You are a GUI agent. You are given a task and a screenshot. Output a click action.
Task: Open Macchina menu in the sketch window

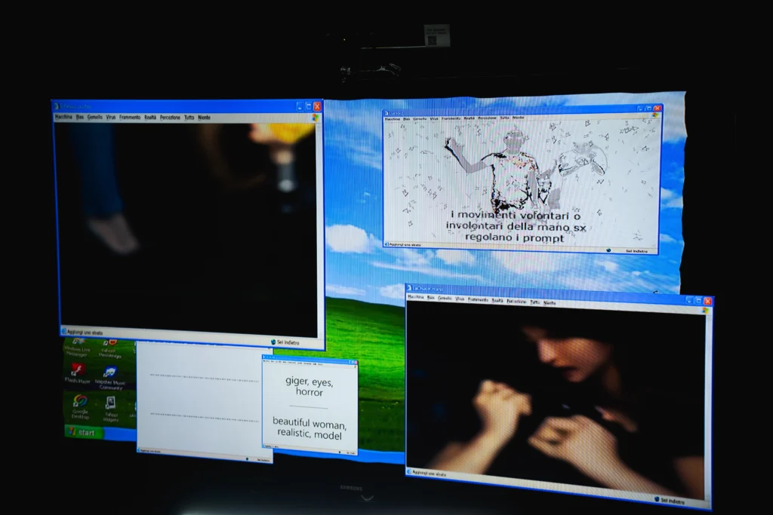click(393, 119)
